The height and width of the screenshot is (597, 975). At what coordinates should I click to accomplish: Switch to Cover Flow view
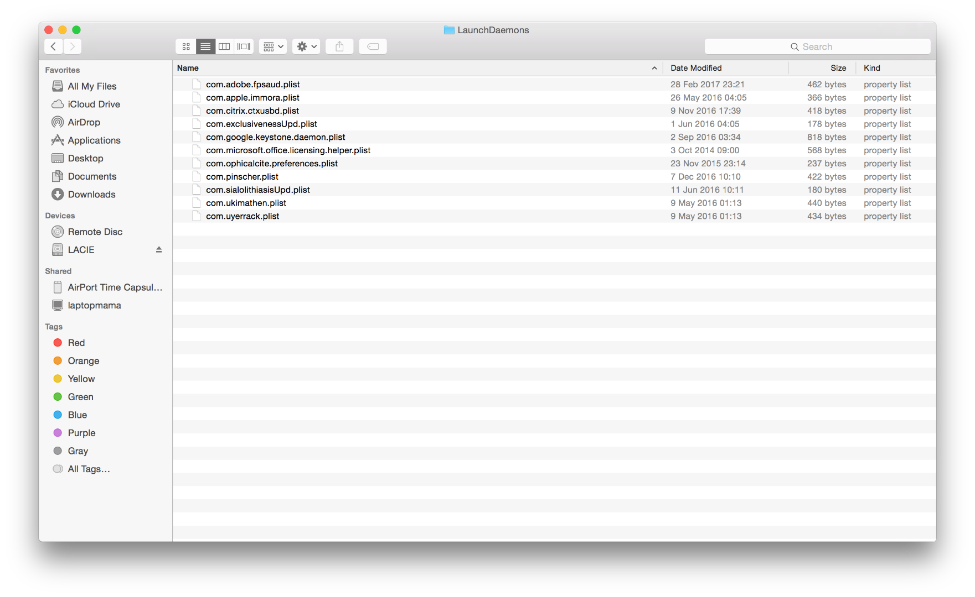pyautogui.click(x=244, y=46)
